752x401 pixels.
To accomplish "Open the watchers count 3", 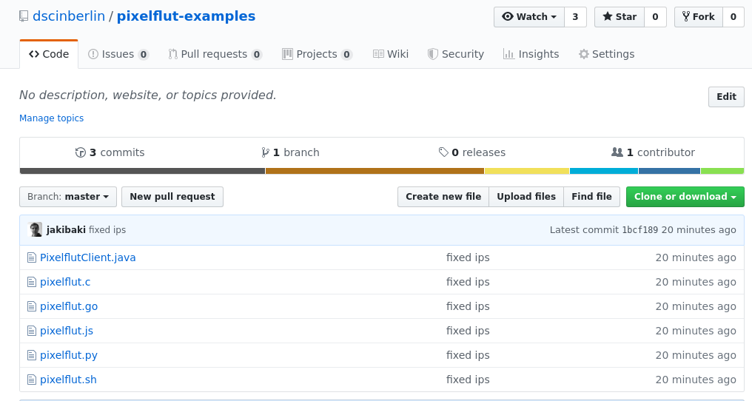I will click(576, 17).
